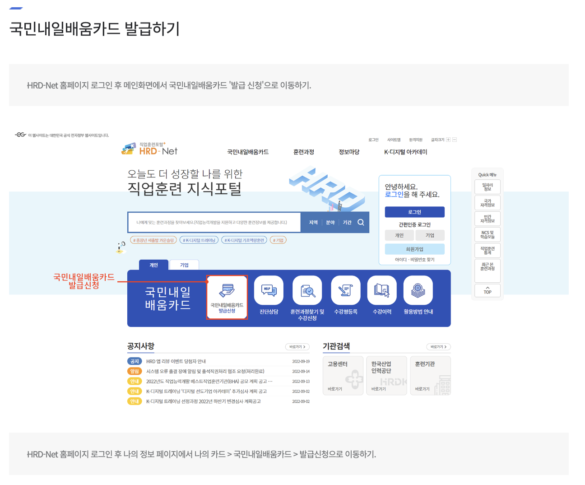Open 고용센터 organization search card
The height and width of the screenshot is (485, 585).
343,376
